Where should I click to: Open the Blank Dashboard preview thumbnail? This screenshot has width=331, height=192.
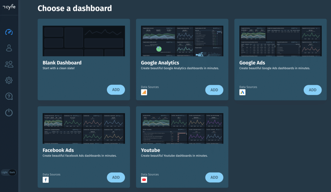(84, 41)
